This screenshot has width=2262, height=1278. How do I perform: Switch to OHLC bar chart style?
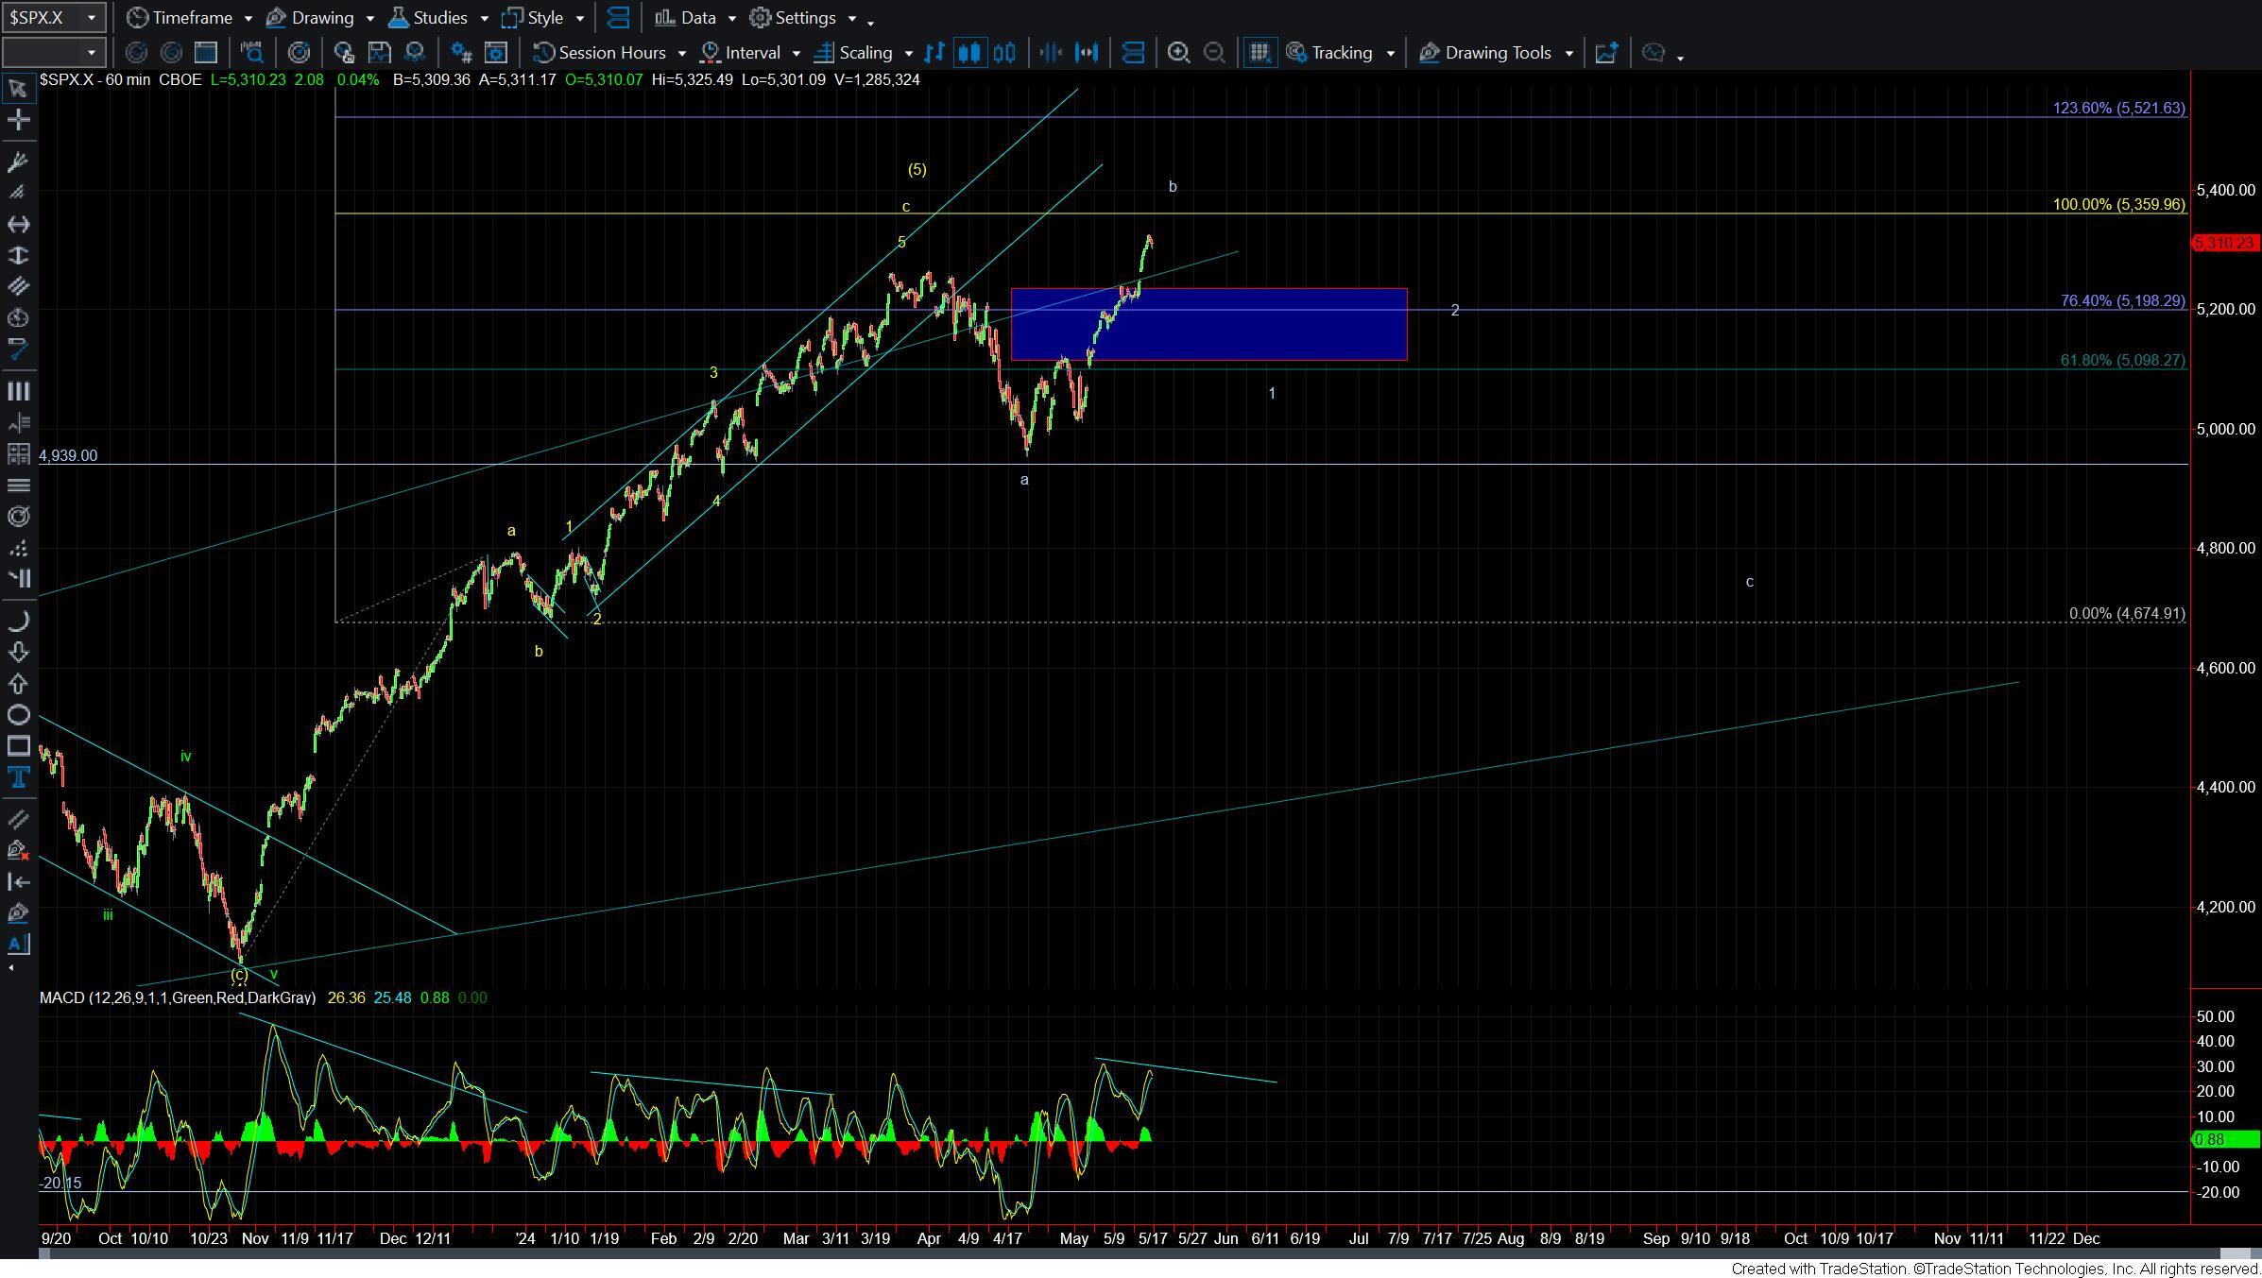pos(934,53)
